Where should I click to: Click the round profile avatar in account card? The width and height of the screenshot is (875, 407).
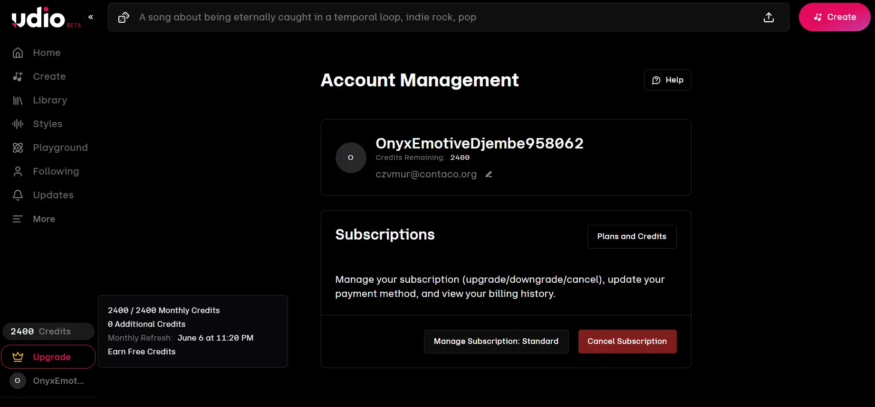351,157
